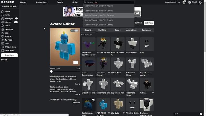Open Gift Cards in sidebar
Viewport: 206px width, 116px height.
[7, 51]
